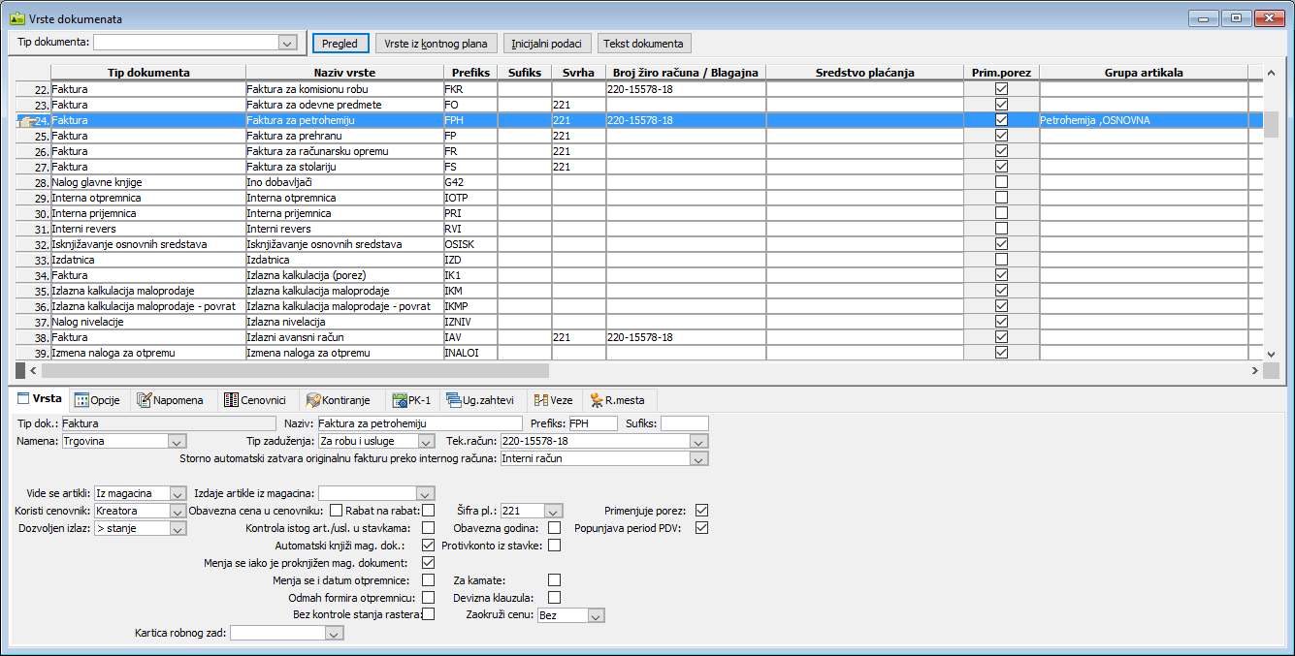Sort by the Naziv vrste column header
Screen dimensions: 1295x656
pos(344,73)
